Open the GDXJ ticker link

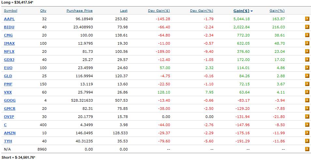(9, 60)
